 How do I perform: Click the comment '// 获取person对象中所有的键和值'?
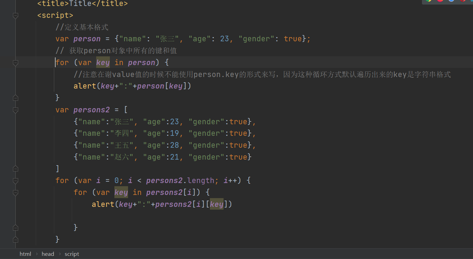pos(116,51)
